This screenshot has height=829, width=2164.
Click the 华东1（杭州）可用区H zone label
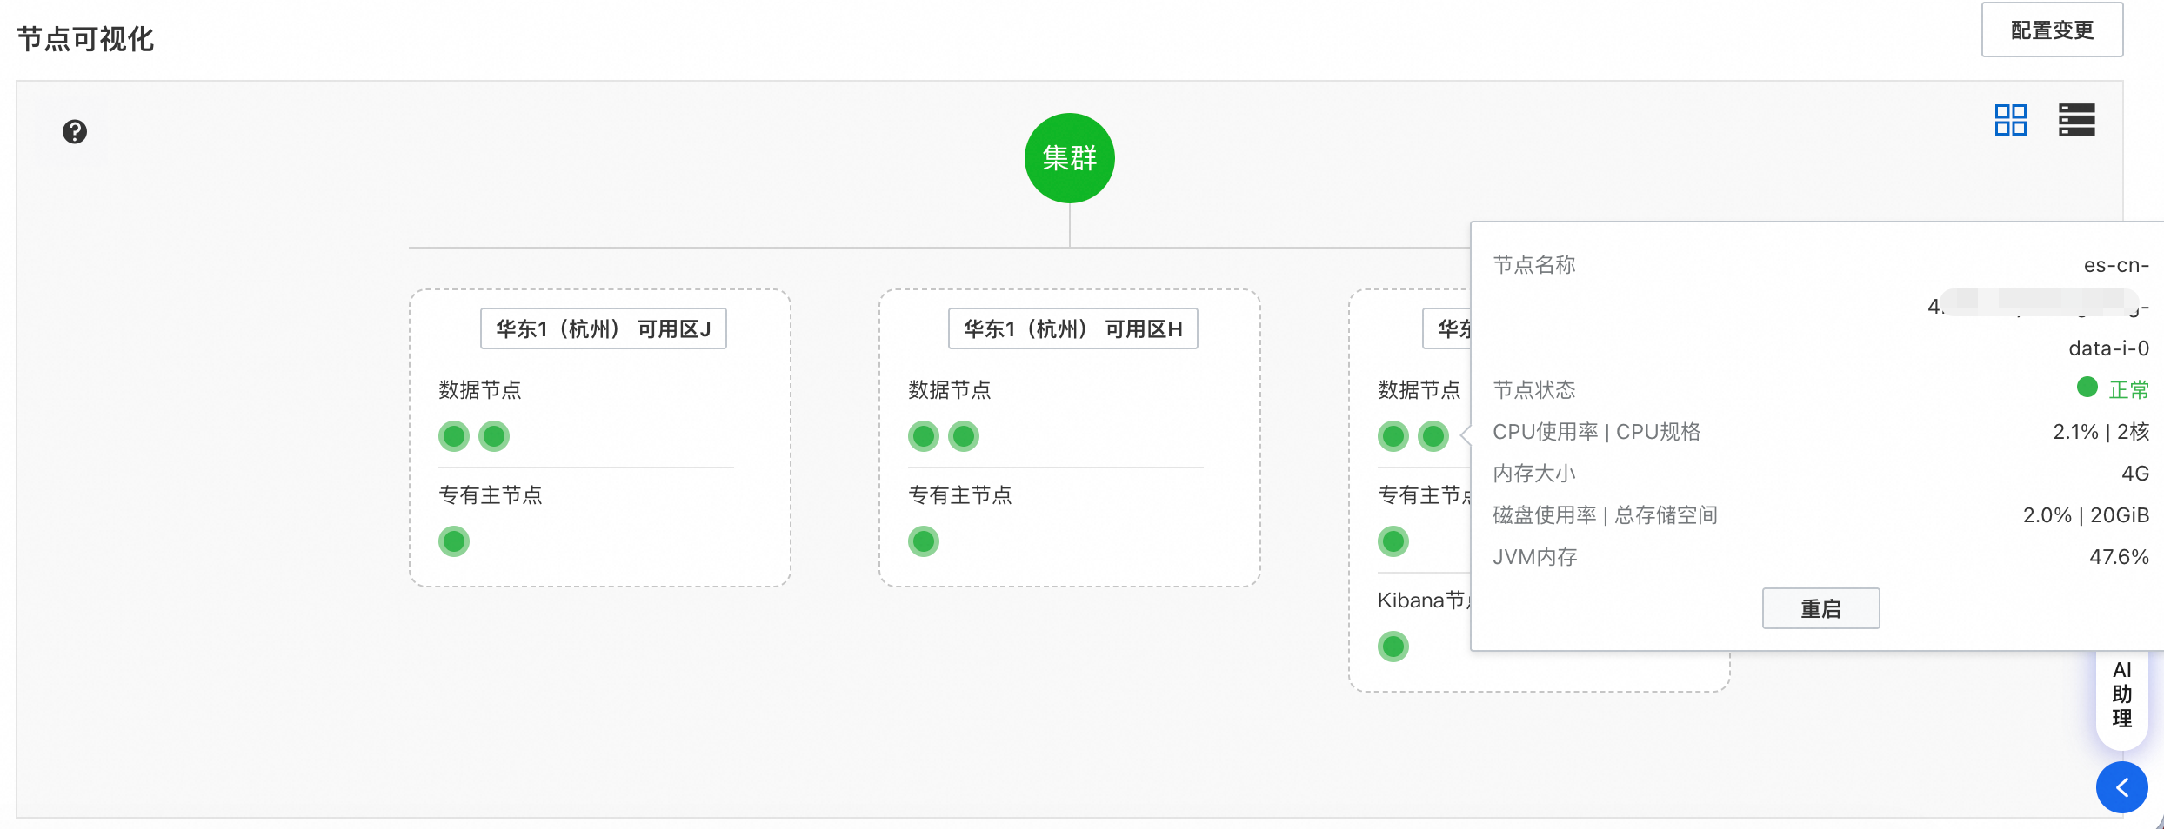1072,329
